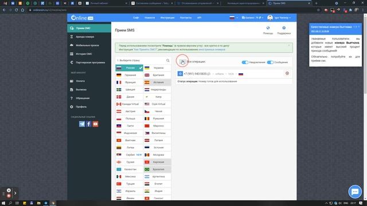Viewport: 367px width, 206px height.
Task: Open Аренда номера in the sidebar
Action: 89,37
